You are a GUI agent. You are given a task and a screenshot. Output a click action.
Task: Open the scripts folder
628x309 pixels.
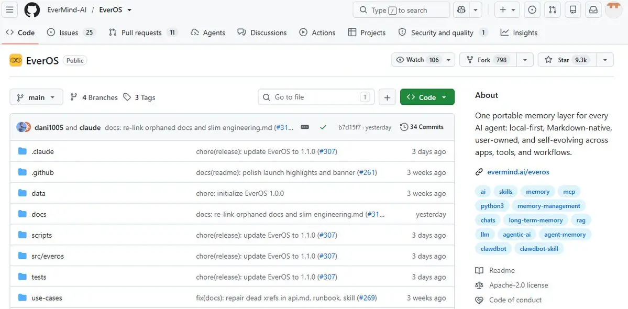point(42,235)
